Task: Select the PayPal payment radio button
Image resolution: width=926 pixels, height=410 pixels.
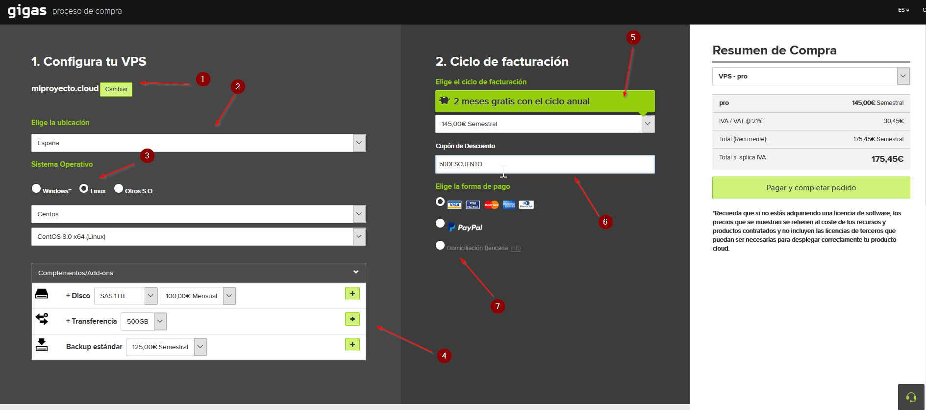Action: click(x=440, y=224)
